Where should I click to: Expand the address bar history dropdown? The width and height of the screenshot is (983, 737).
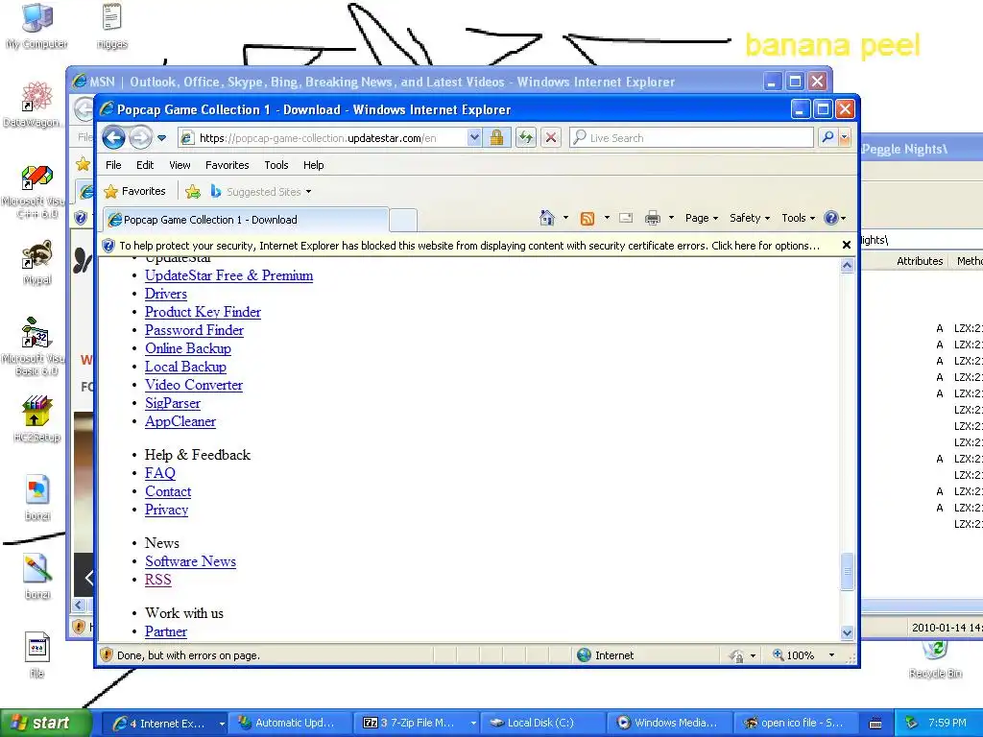click(474, 138)
